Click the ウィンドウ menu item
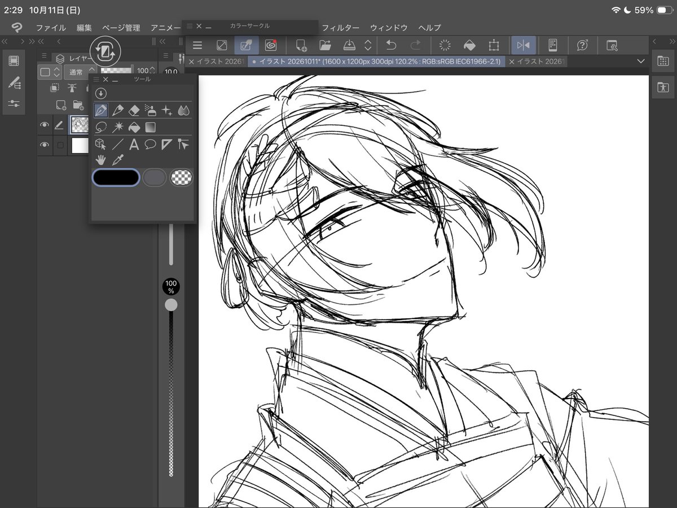This screenshot has height=508, width=677. coord(389,28)
